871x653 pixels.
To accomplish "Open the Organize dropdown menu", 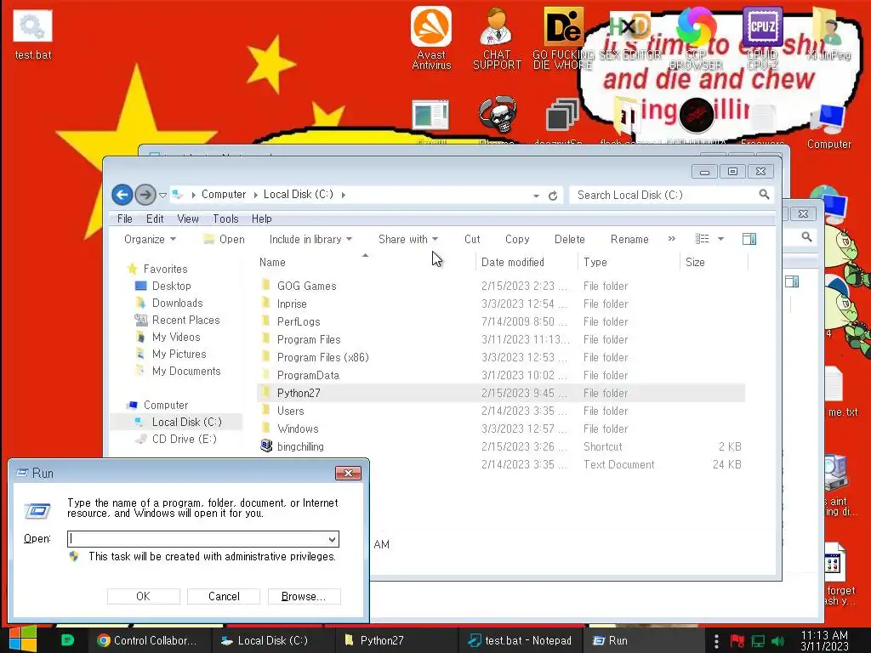I will pyautogui.click(x=150, y=239).
